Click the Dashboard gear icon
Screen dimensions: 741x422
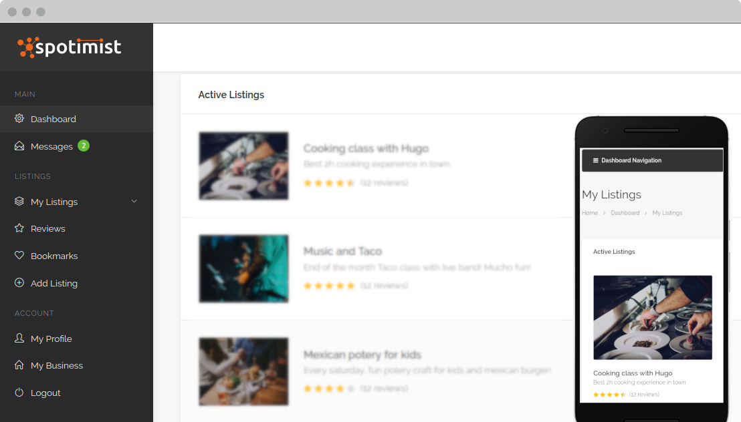coord(19,119)
